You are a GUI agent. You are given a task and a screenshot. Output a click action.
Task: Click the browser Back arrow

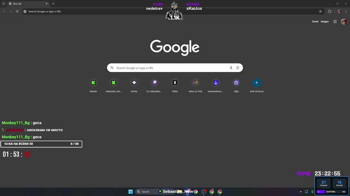4,11
